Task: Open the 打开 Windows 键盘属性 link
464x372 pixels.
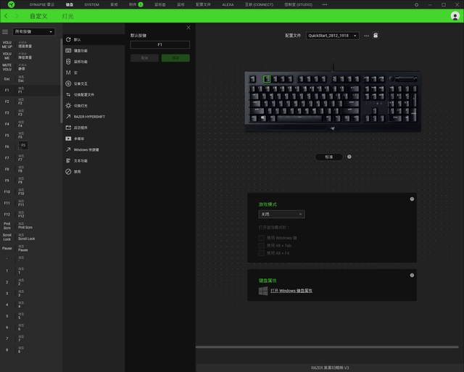Action: click(x=291, y=291)
